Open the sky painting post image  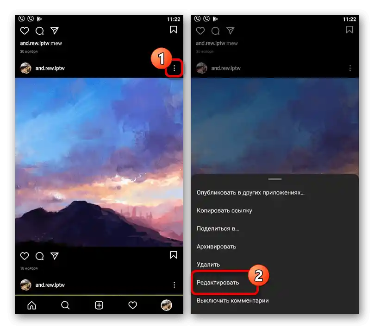tap(99, 162)
